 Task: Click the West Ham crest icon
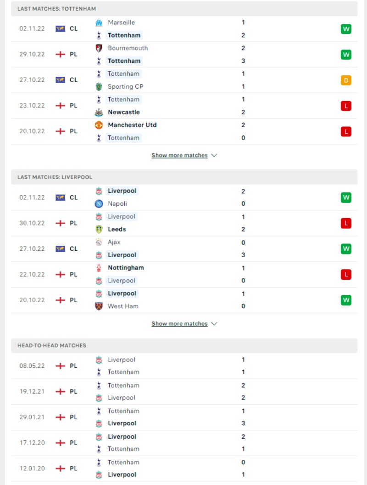tap(99, 306)
